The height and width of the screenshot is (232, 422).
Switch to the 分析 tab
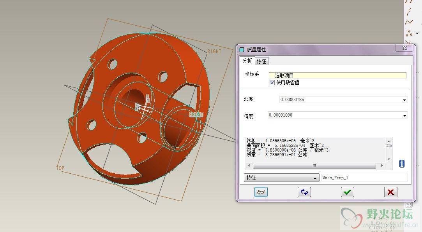(247, 61)
